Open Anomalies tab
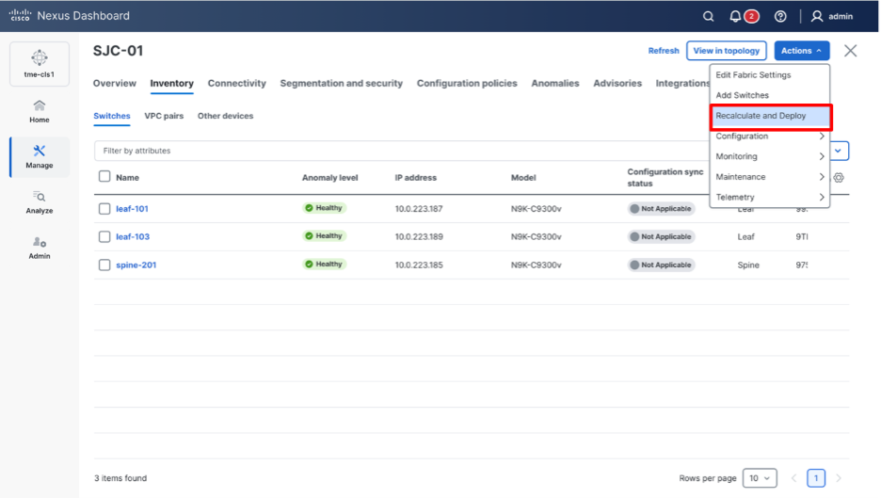881x498 pixels. coord(555,83)
